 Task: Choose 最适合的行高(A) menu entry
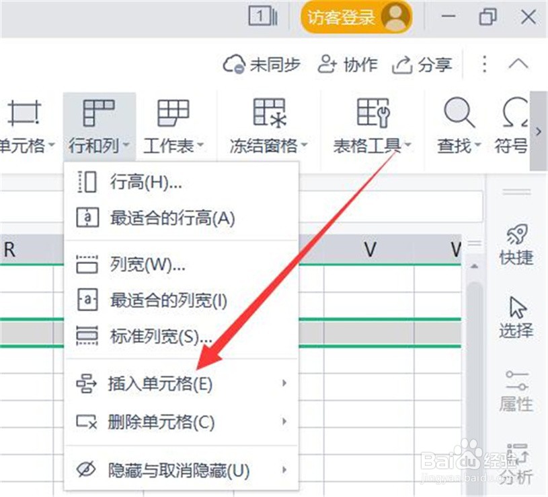[x=182, y=218]
